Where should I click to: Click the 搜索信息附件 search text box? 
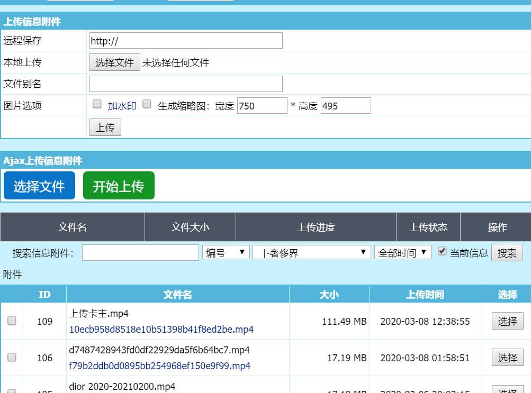click(140, 253)
